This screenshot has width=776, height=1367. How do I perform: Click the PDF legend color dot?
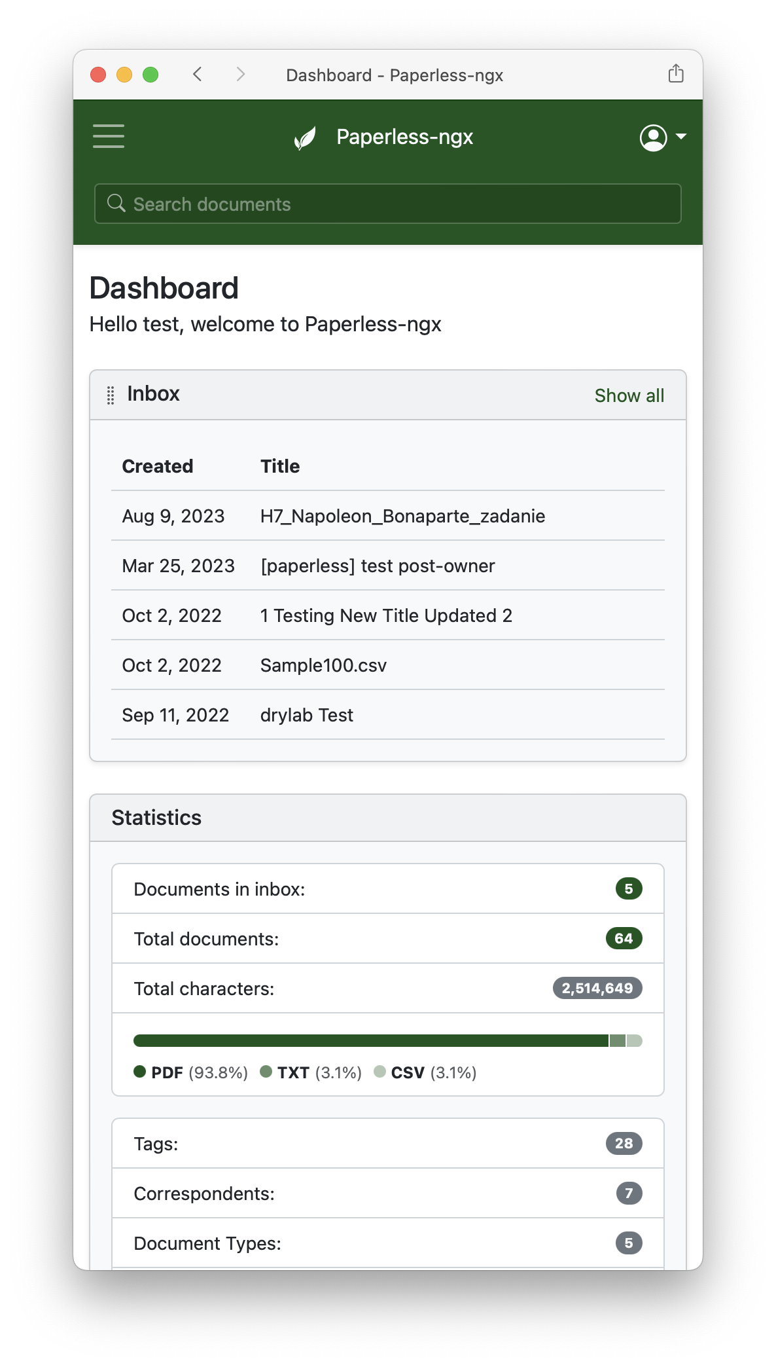point(139,1072)
